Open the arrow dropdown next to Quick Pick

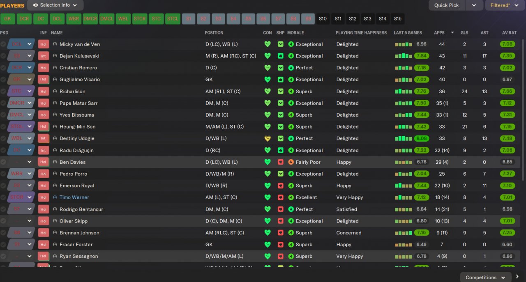[474, 5]
